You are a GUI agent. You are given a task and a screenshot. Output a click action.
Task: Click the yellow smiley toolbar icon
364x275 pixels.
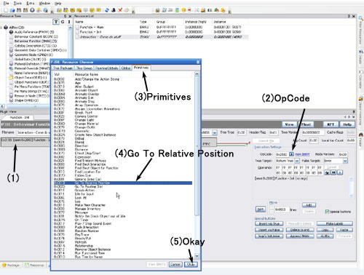coord(183,10)
